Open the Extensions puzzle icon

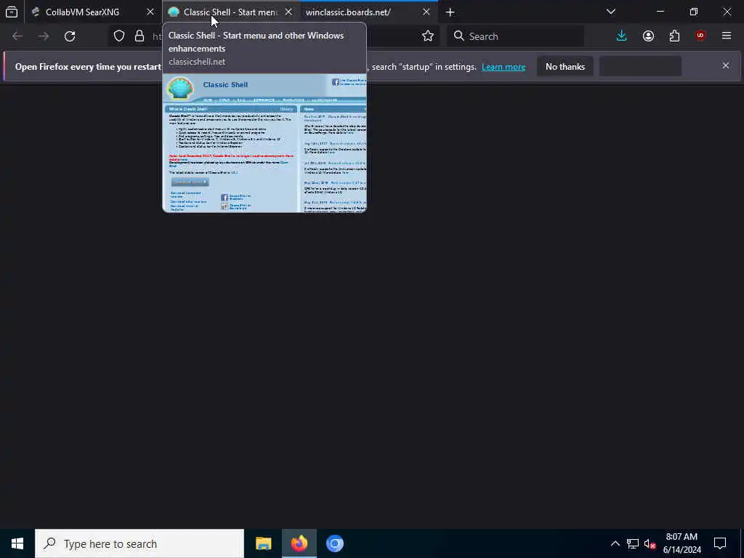click(675, 36)
